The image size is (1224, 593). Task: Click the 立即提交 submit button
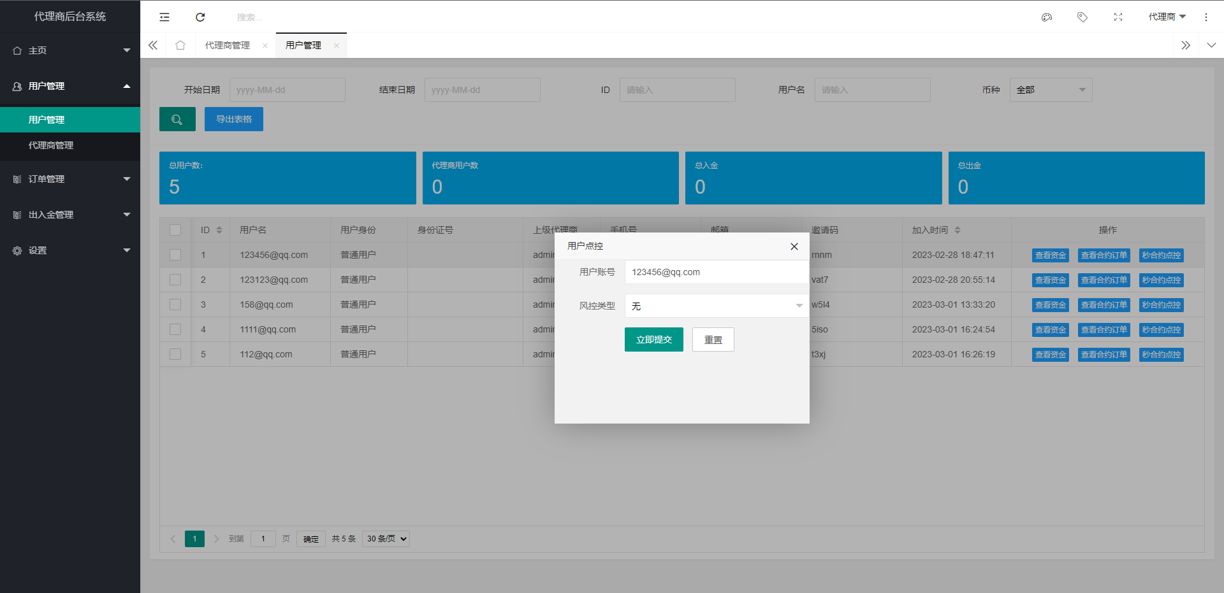click(653, 339)
